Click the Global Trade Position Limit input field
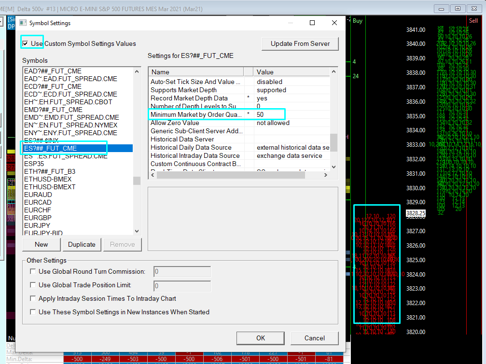 click(x=182, y=286)
